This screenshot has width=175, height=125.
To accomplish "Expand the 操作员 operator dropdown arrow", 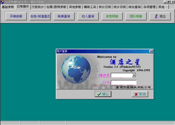I will point(134,75).
